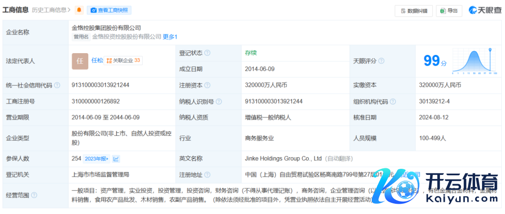505x214 pixels.
Task: Click trend chart icon beside 2023年报
Action: coord(116,159)
